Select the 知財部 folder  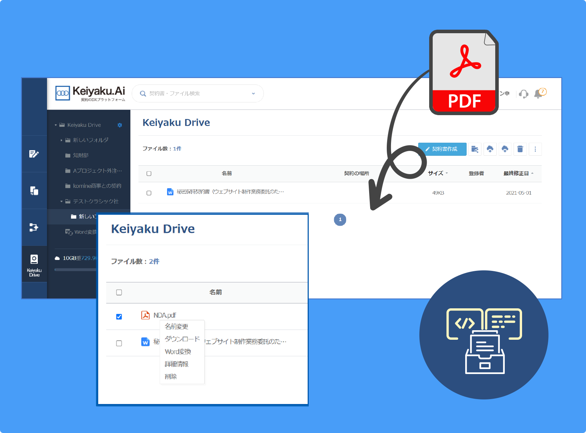point(81,155)
